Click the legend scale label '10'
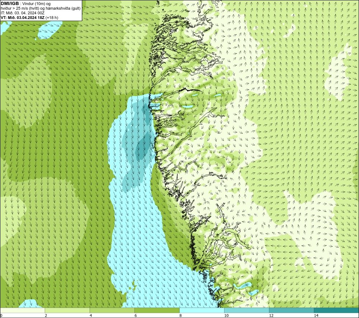 [x=226, y=316]
